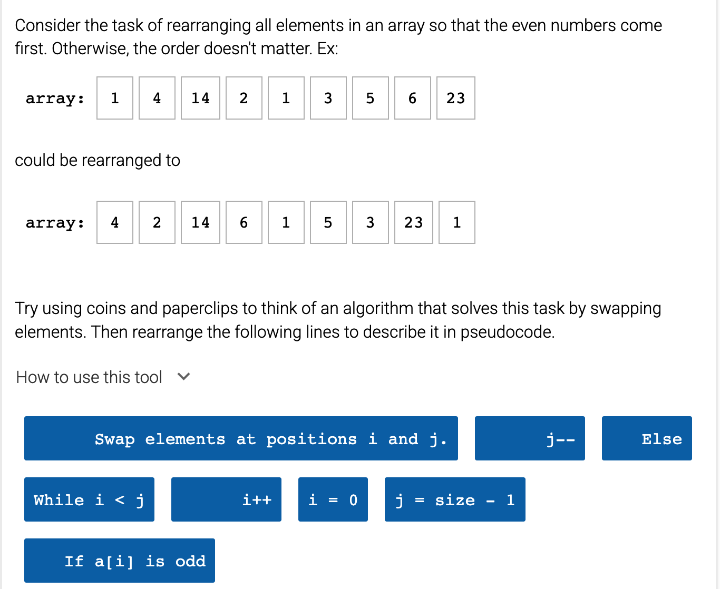Click the 'If a[i] is odd' block
This screenshot has width=720, height=589.
(119, 561)
